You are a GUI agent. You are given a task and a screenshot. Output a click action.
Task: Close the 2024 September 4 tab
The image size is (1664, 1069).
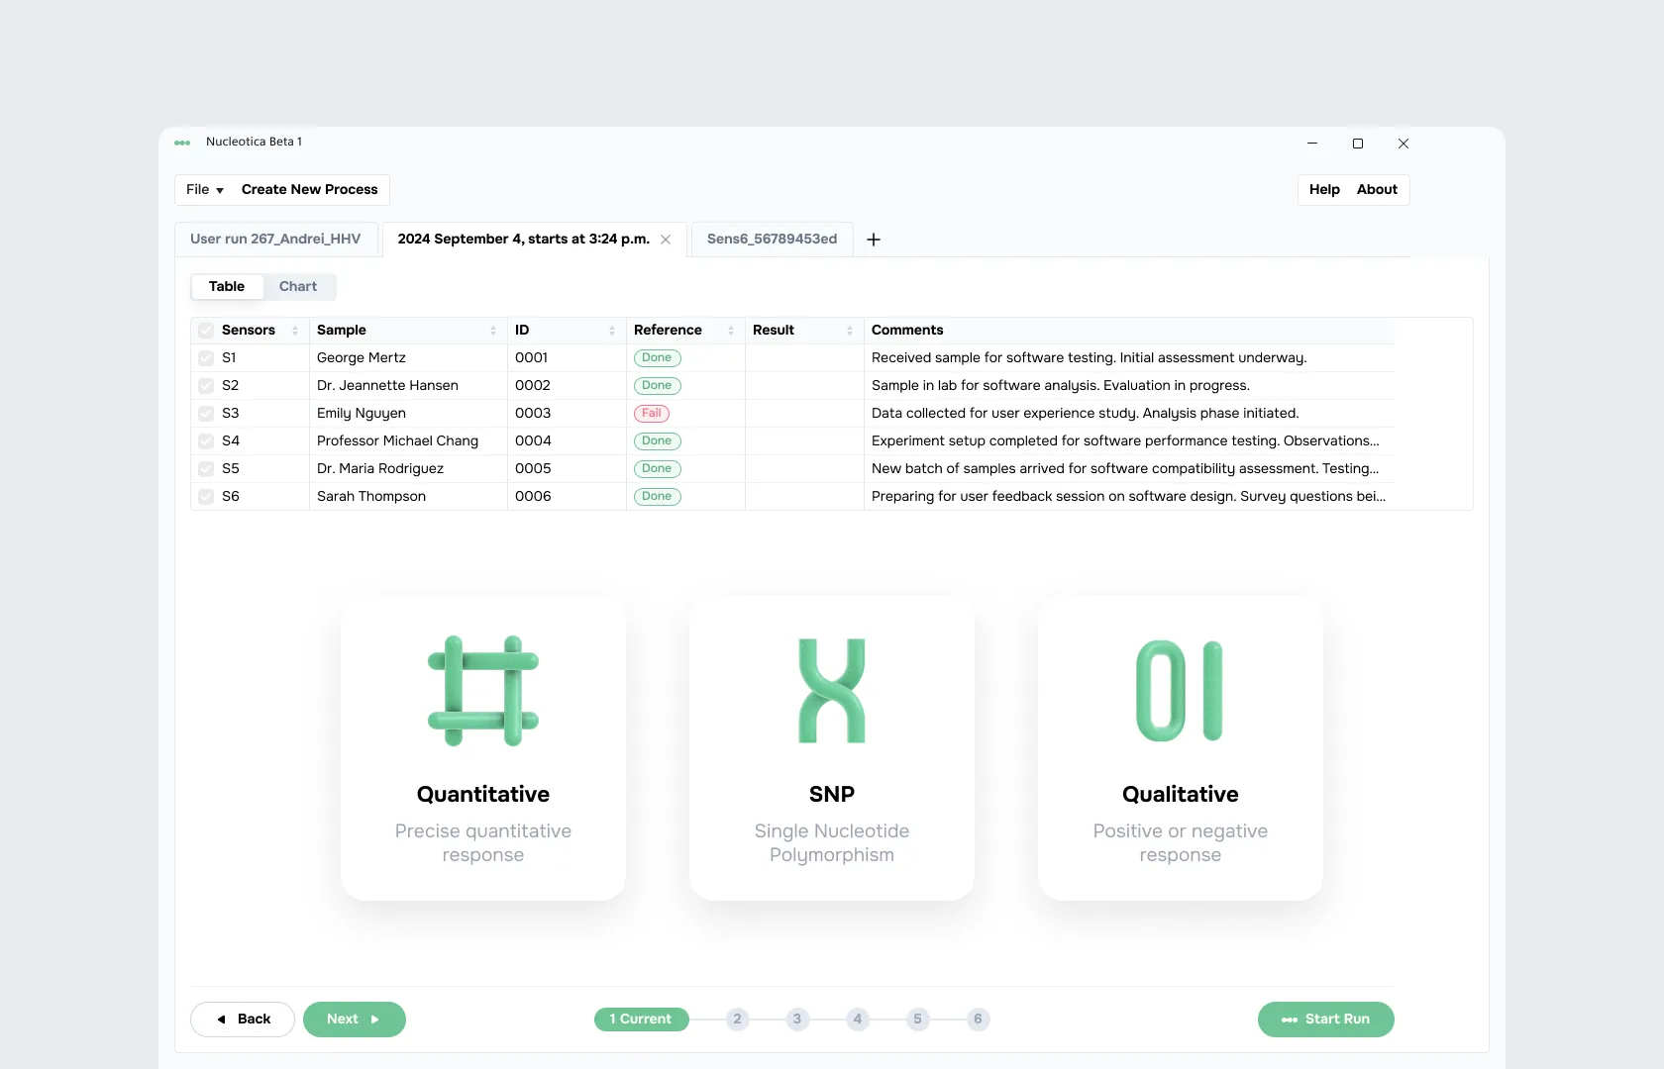coord(666,240)
